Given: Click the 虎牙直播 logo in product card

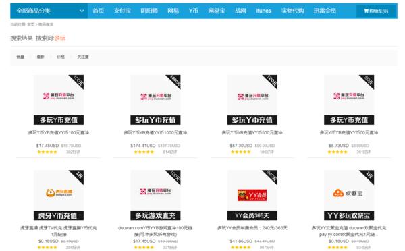Looking at the screenshot, I should click(59, 193).
